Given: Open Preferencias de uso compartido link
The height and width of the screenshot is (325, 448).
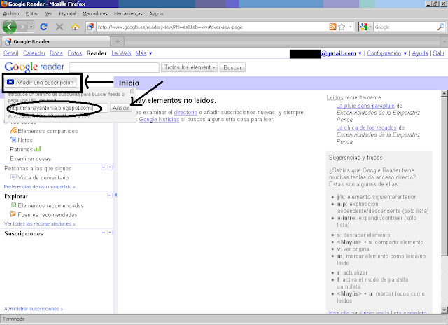Looking at the screenshot, I should tap(39, 186).
